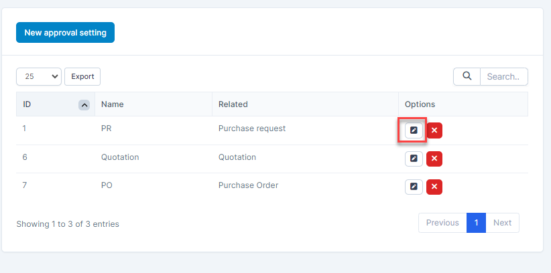Edit the PO approval setting
The width and height of the screenshot is (551, 273).
(414, 187)
